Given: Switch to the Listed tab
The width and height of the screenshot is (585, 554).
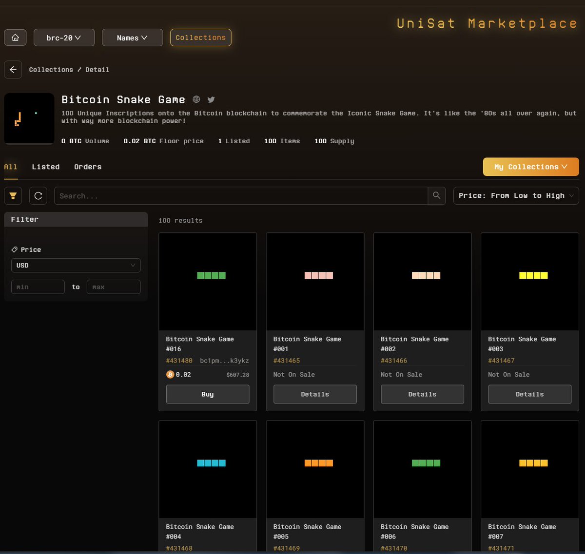Looking at the screenshot, I should point(46,167).
